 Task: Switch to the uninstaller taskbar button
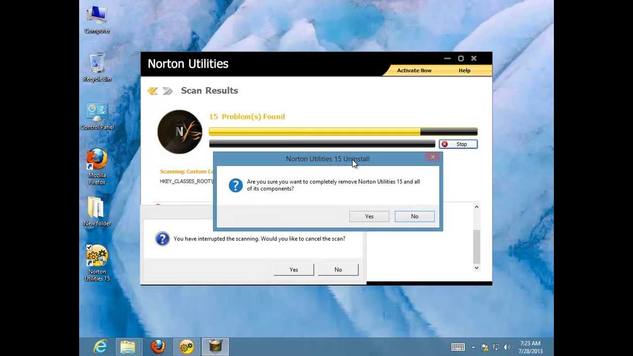pos(215,347)
